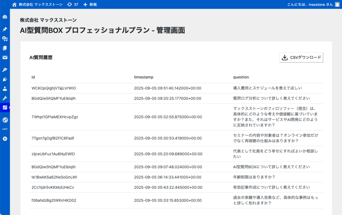Select the row with id WCKOpQlghjVTajLVrWIO

click(x=54, y=88)
